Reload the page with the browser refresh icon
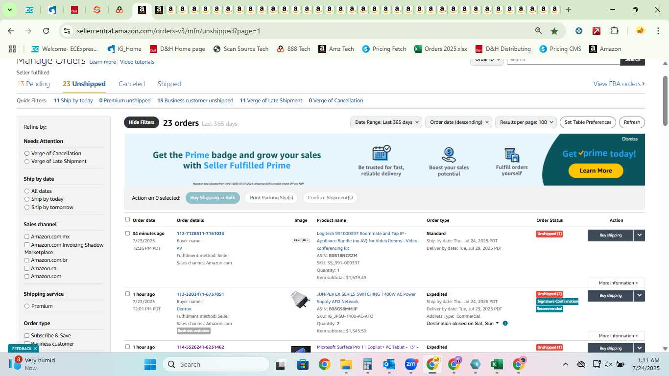Image resolution: width=669 pixels, height=376 pixels. click(x=46, y=31)
